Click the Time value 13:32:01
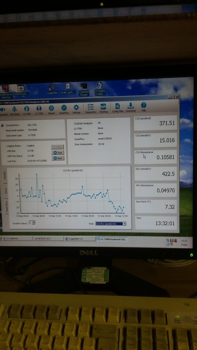The width and height of the screenshot is (197, 350). (165, 223)
